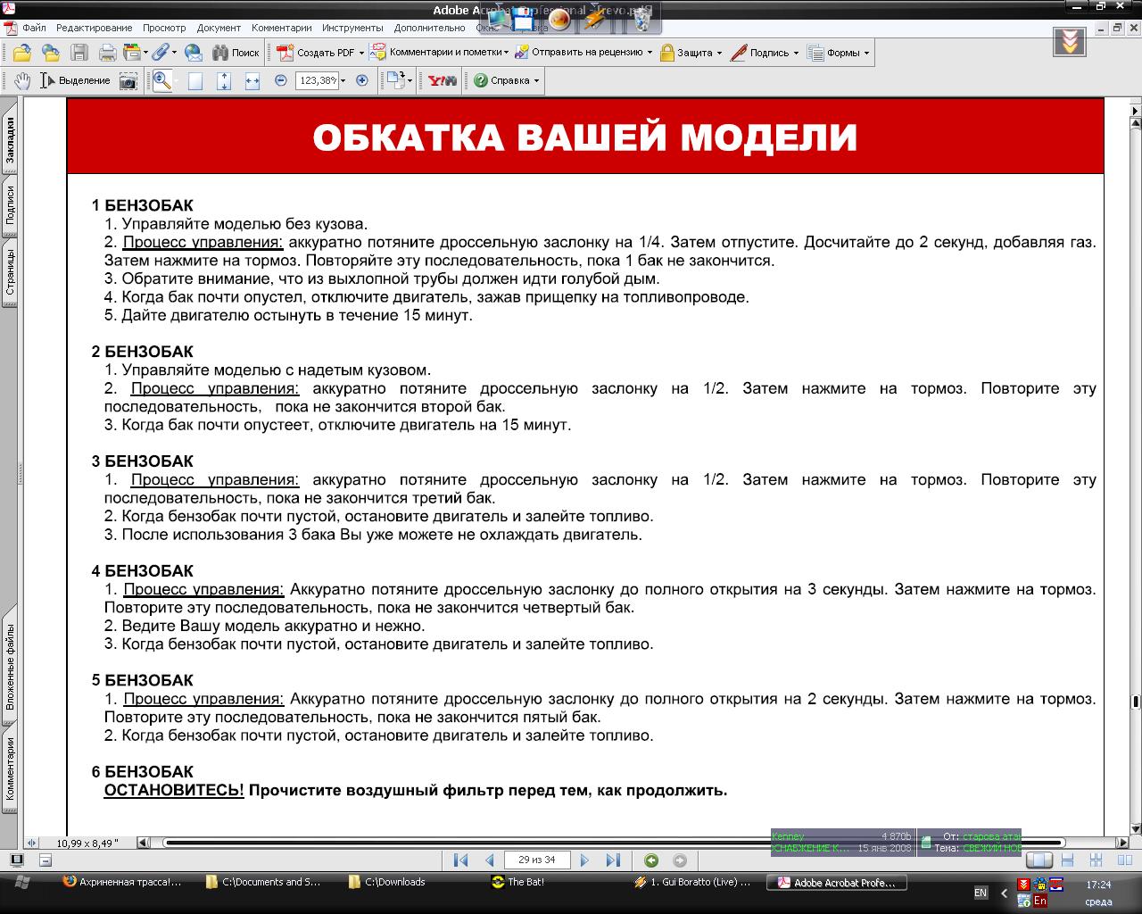
Task: Open the Файл menu
Action: pyautogui.click(x=34, y=28)
